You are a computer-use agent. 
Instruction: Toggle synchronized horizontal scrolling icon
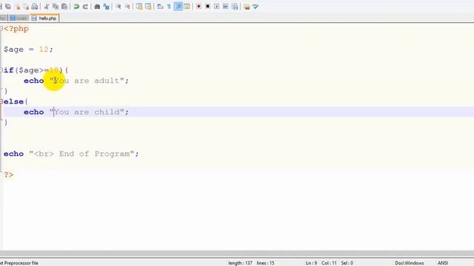148,7
